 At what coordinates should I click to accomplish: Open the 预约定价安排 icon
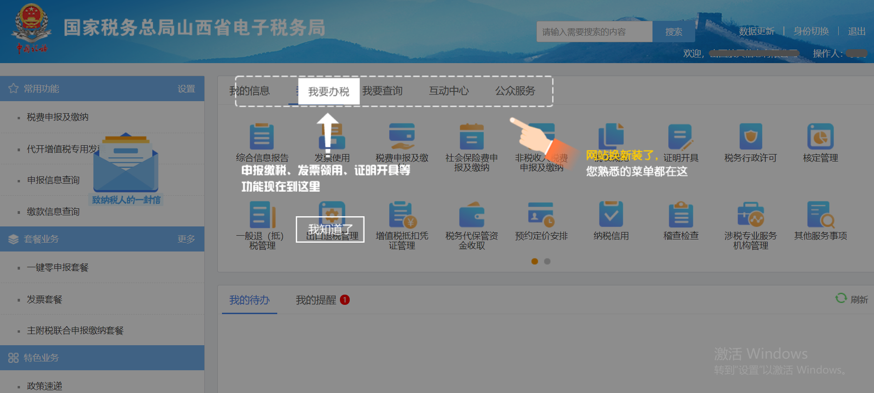[541, 214]
